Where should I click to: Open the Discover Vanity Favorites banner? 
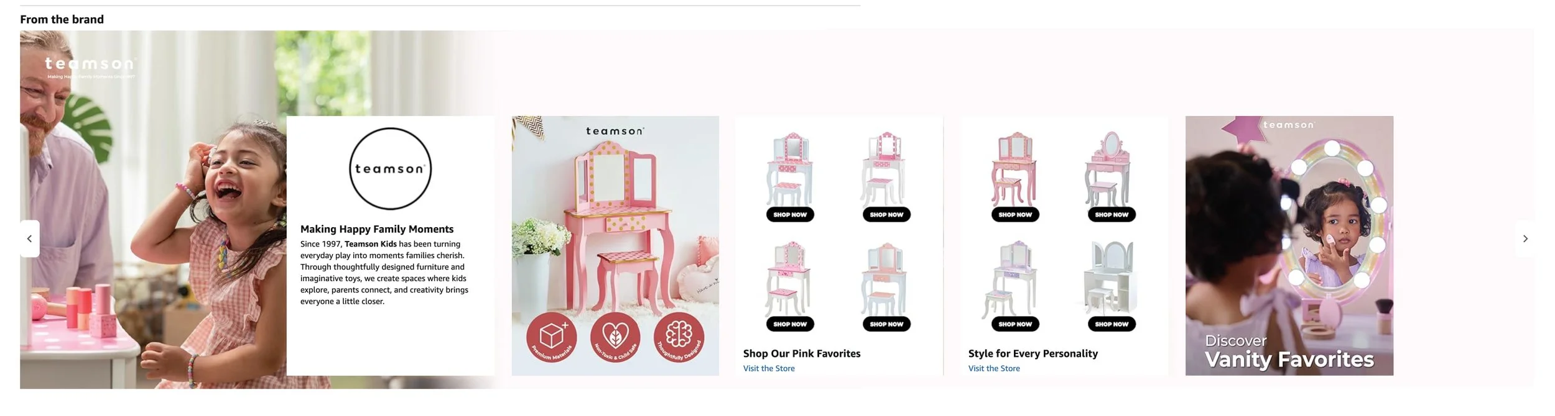pyautogui.click(x=1289, y=246)
